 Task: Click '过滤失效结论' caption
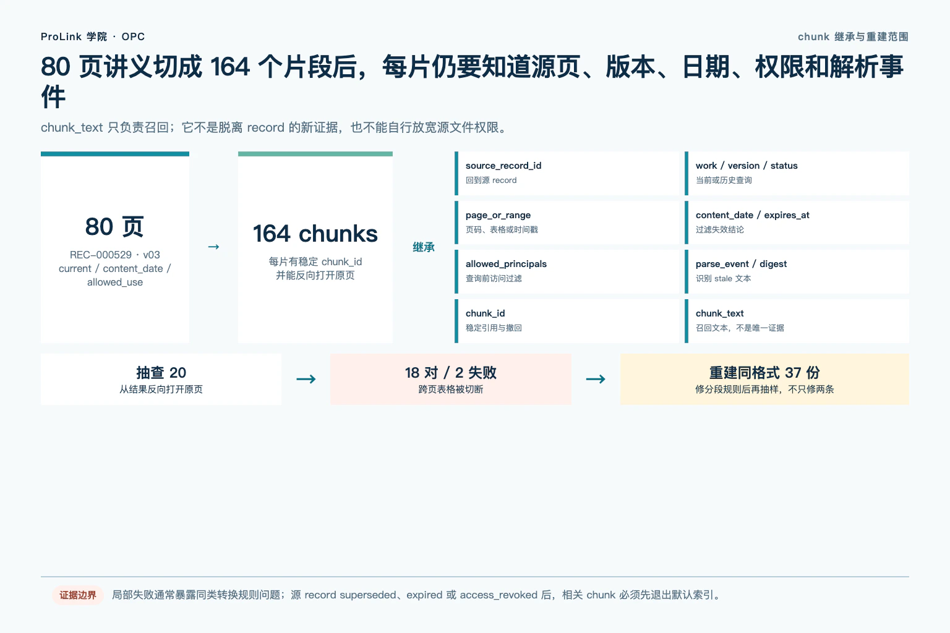(720, 229)
